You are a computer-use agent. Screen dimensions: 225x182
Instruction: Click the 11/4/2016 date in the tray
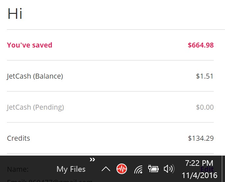click(x=200, y=175)
